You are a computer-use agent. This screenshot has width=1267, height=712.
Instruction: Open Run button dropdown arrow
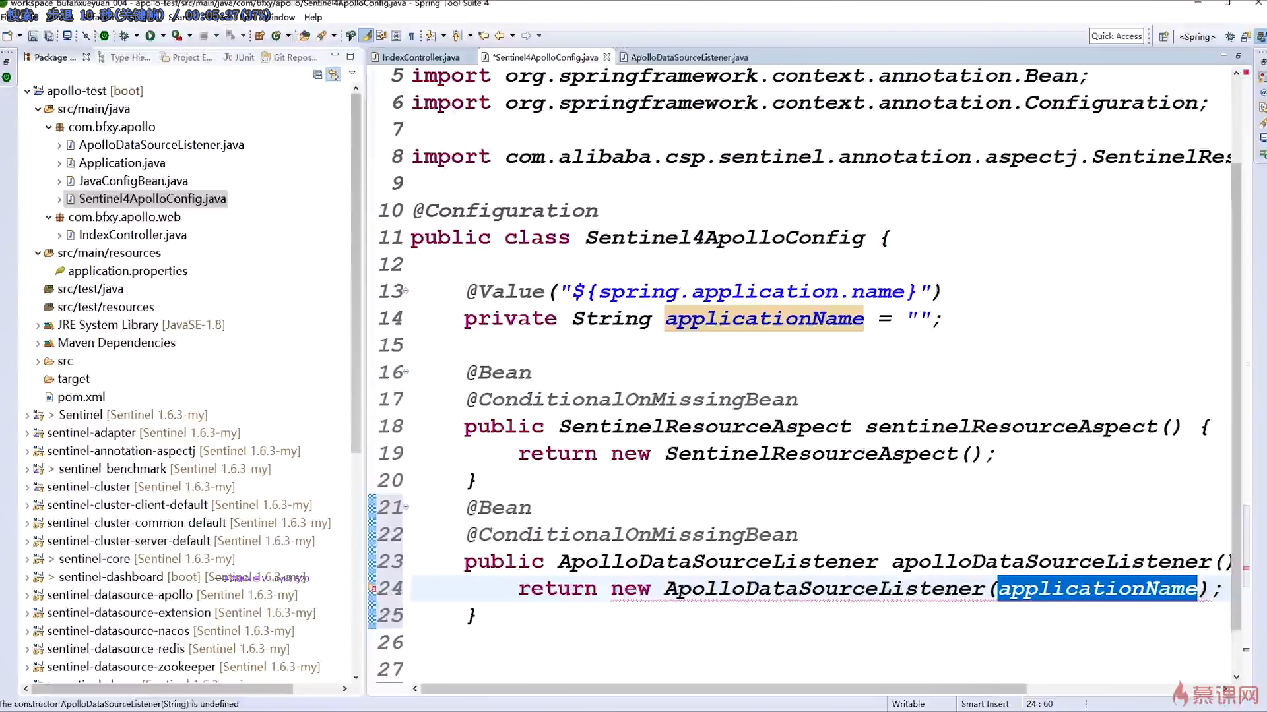(x=162, y=36)
